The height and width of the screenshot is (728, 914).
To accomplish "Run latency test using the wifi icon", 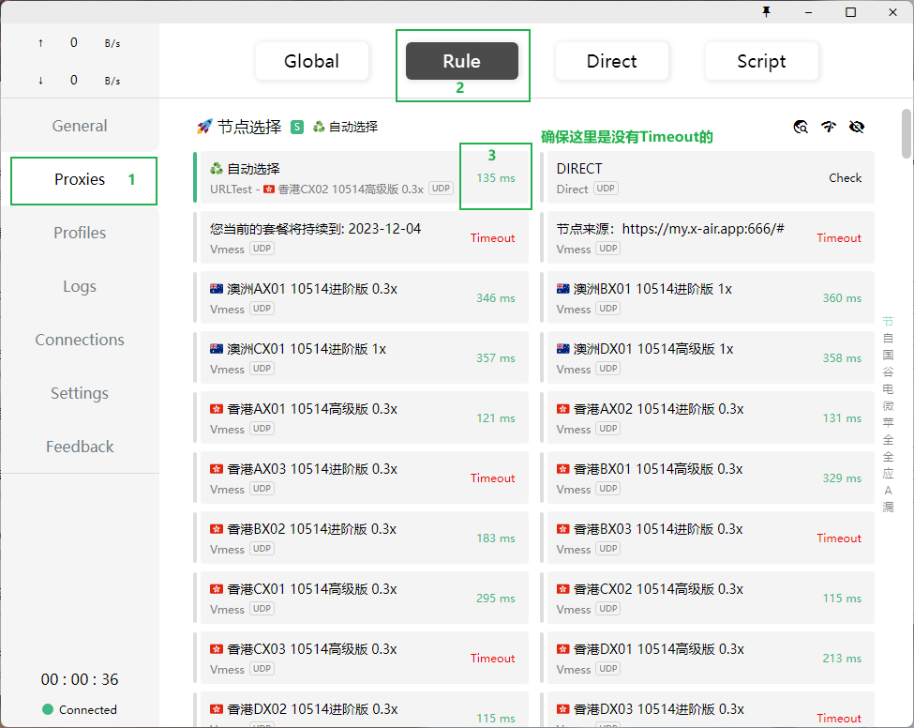I will (x=829, y=127).
